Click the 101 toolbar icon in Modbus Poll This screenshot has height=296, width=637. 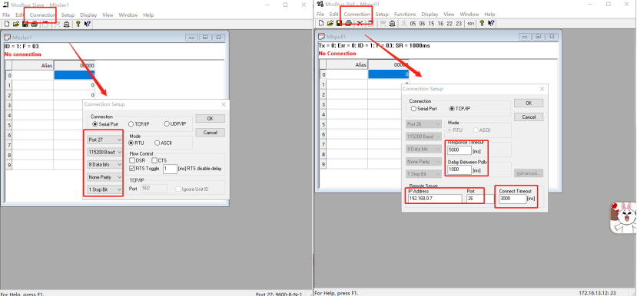pyautogui.click(x=470, y=24)
